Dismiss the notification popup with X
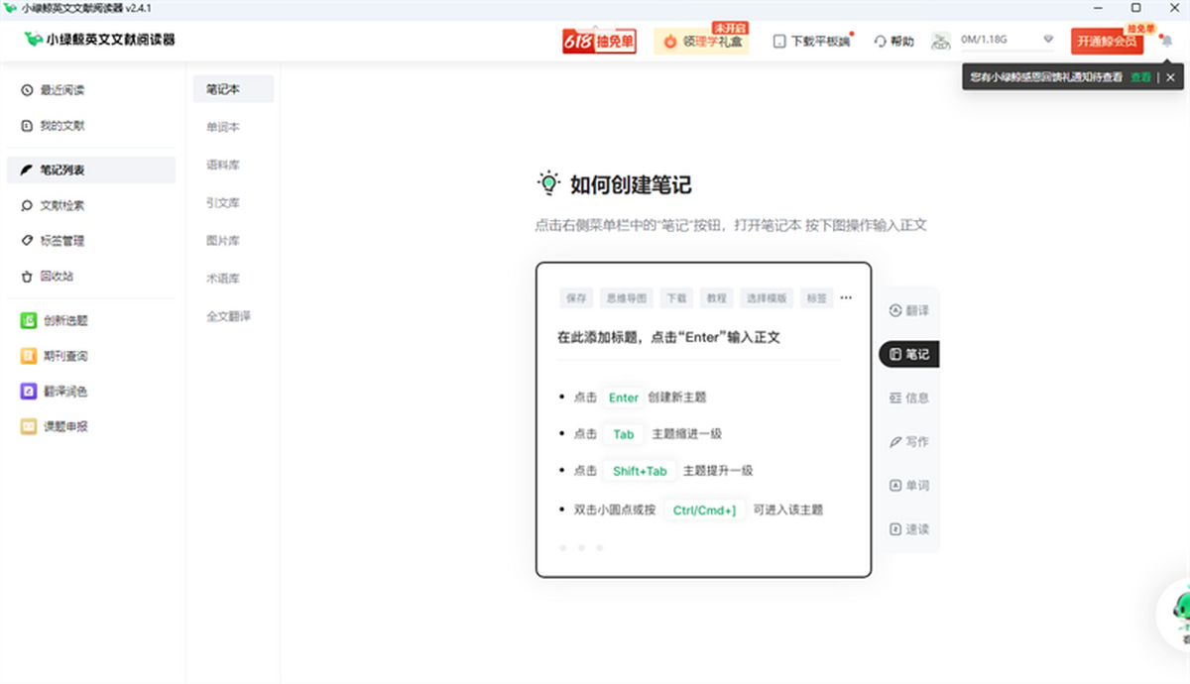The width and height of the screenshot is (1190, 684). click(x=1170, y=77)
